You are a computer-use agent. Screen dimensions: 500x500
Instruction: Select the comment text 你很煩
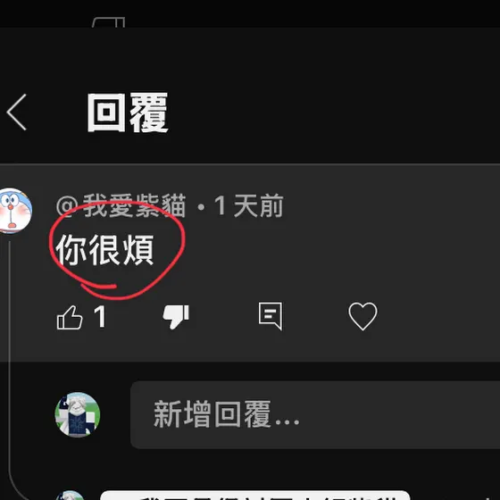pos(105,250)
